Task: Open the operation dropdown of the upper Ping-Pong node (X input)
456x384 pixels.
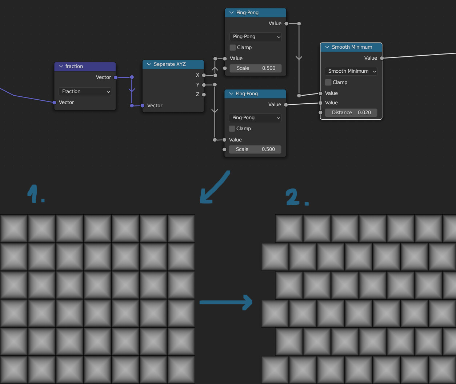Action: pyautogui.click(x=256, y=37)
